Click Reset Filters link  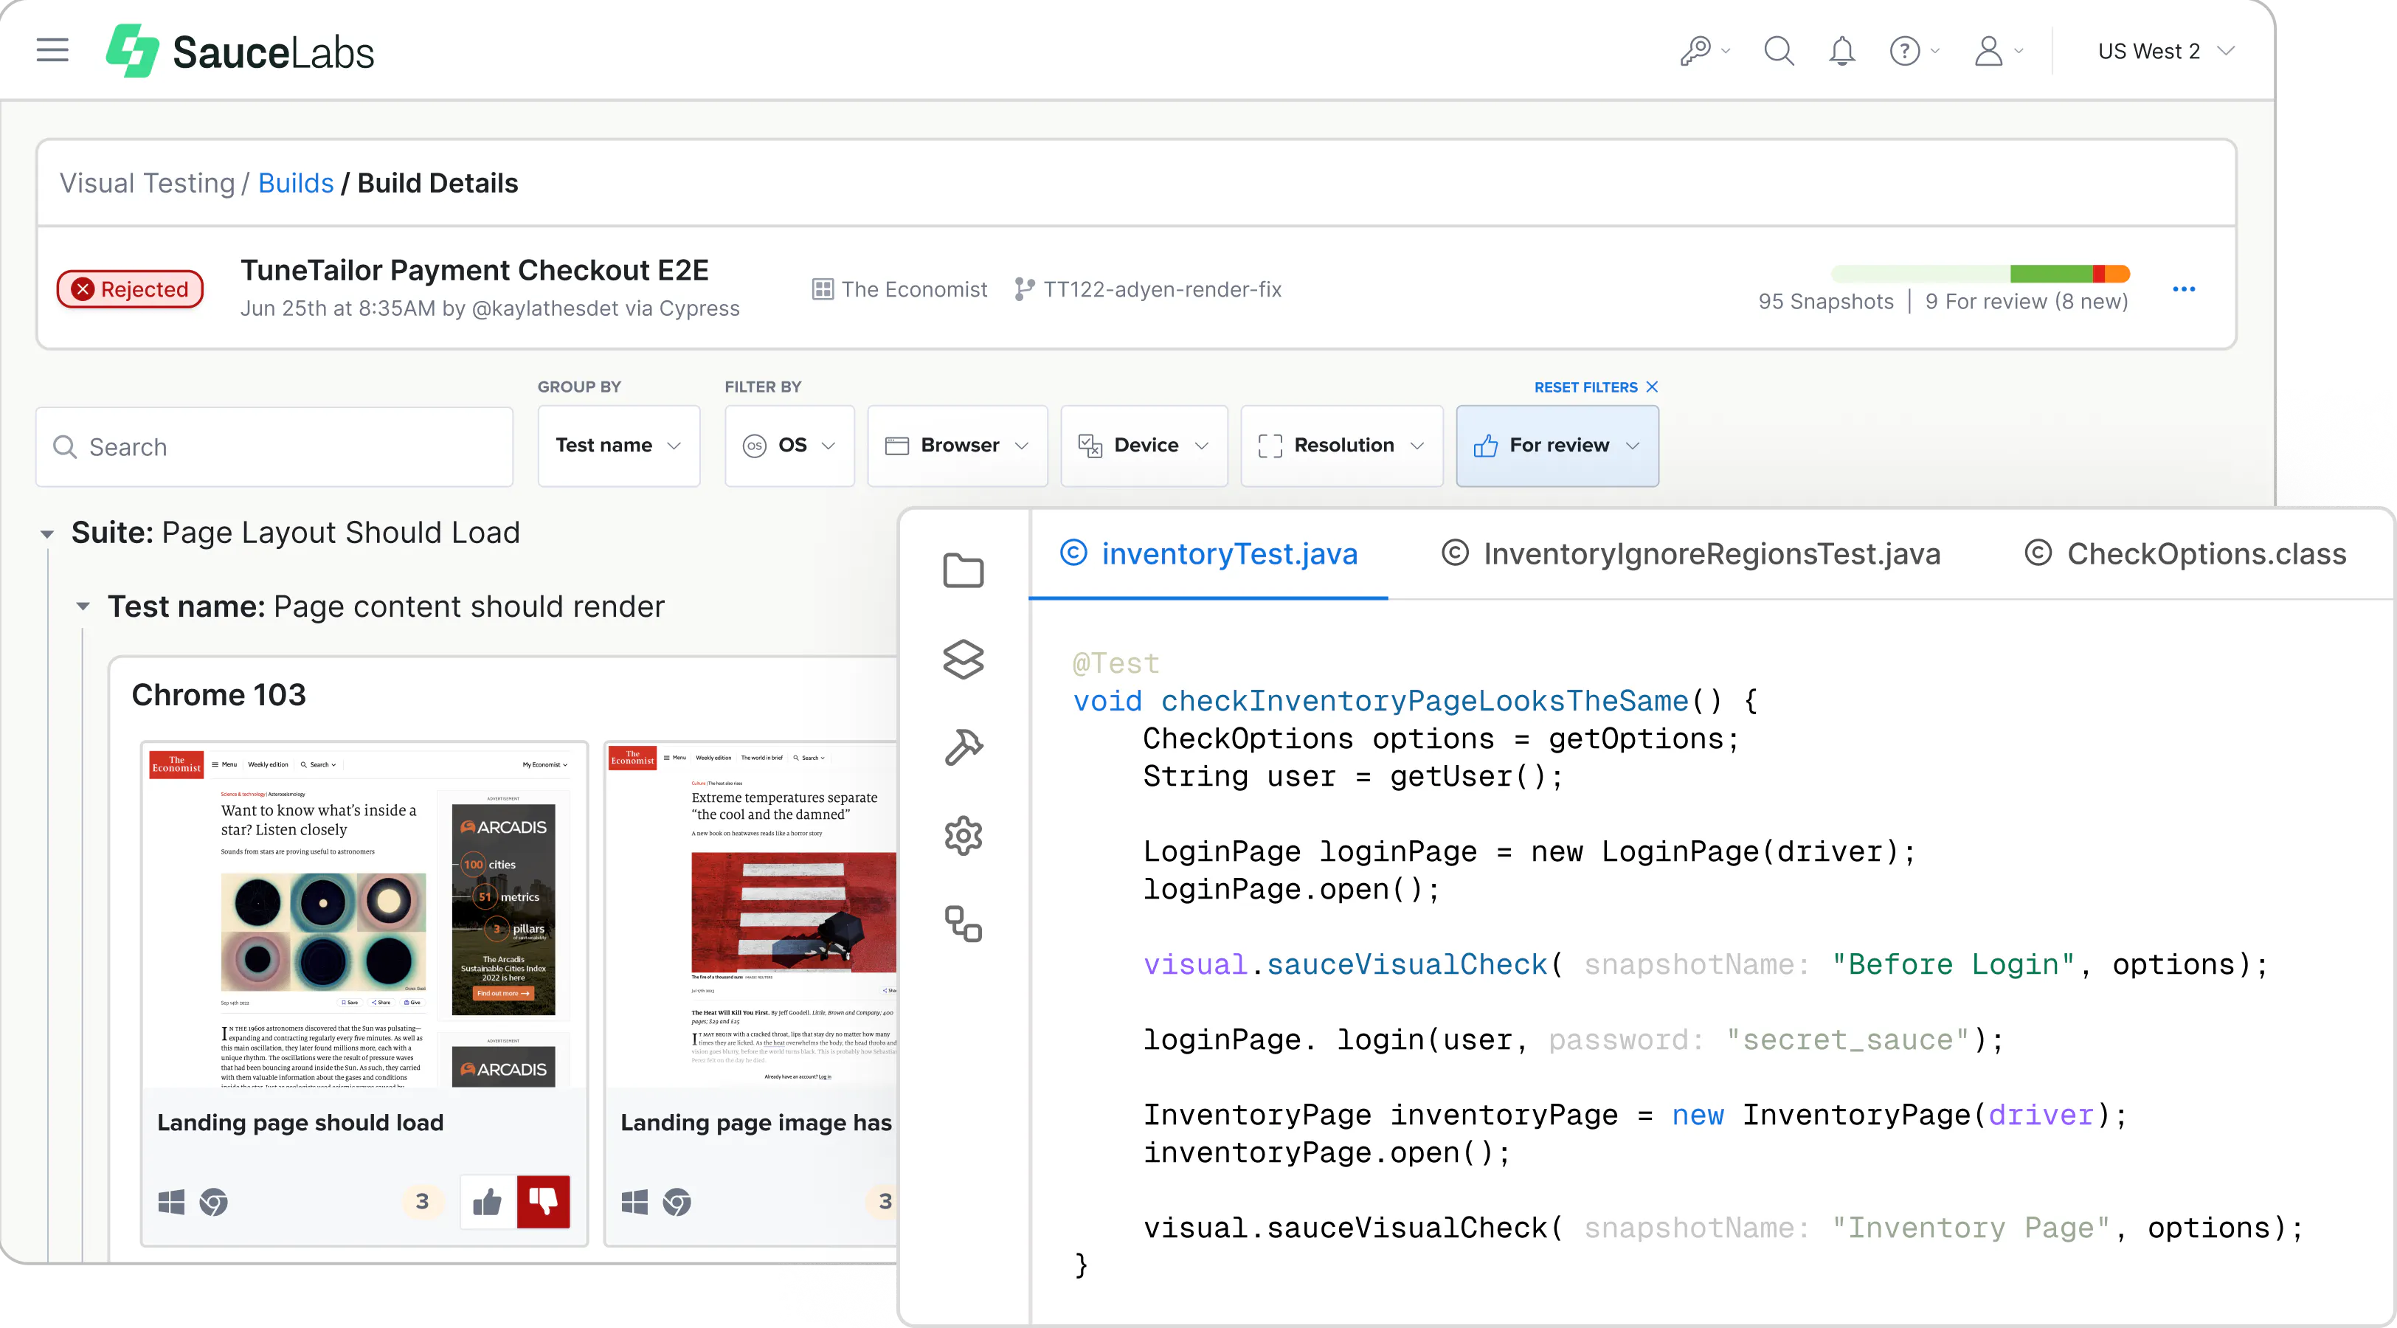tap(1596, 387)
